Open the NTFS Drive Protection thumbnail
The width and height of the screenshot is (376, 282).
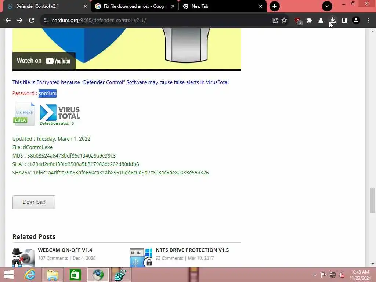coord(141,257)
